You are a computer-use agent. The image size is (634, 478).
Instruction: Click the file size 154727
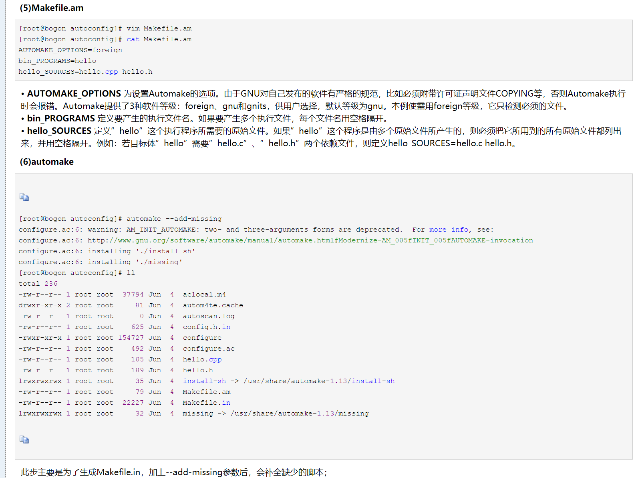coord(131,338)
